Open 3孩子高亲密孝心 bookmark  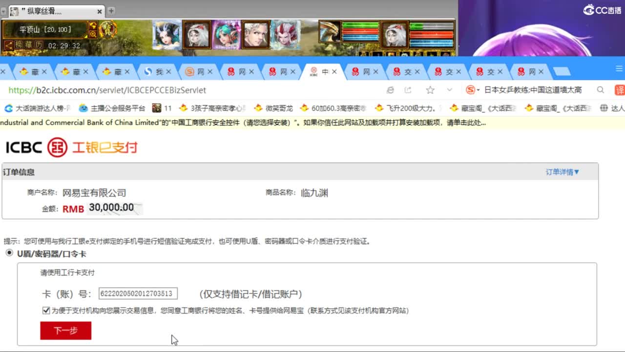point(212,108)
